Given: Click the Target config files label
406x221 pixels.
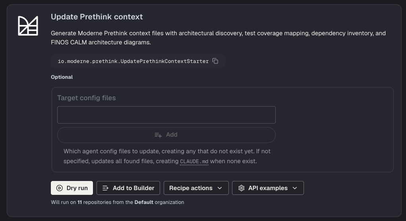Looking at the screenshot, I should [87, 98].
